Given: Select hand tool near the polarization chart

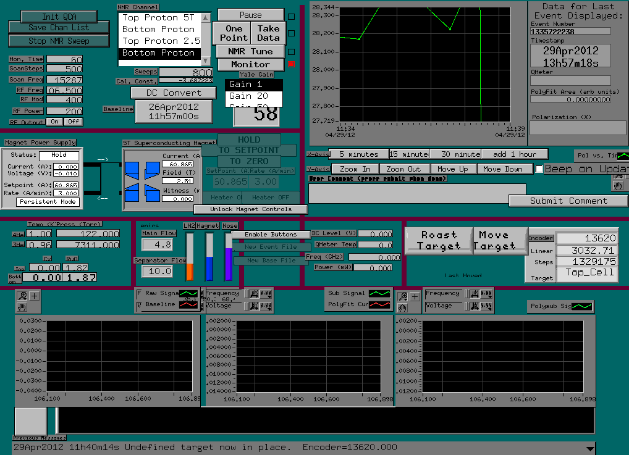Looking at the screenshot, I should point(618,186).
